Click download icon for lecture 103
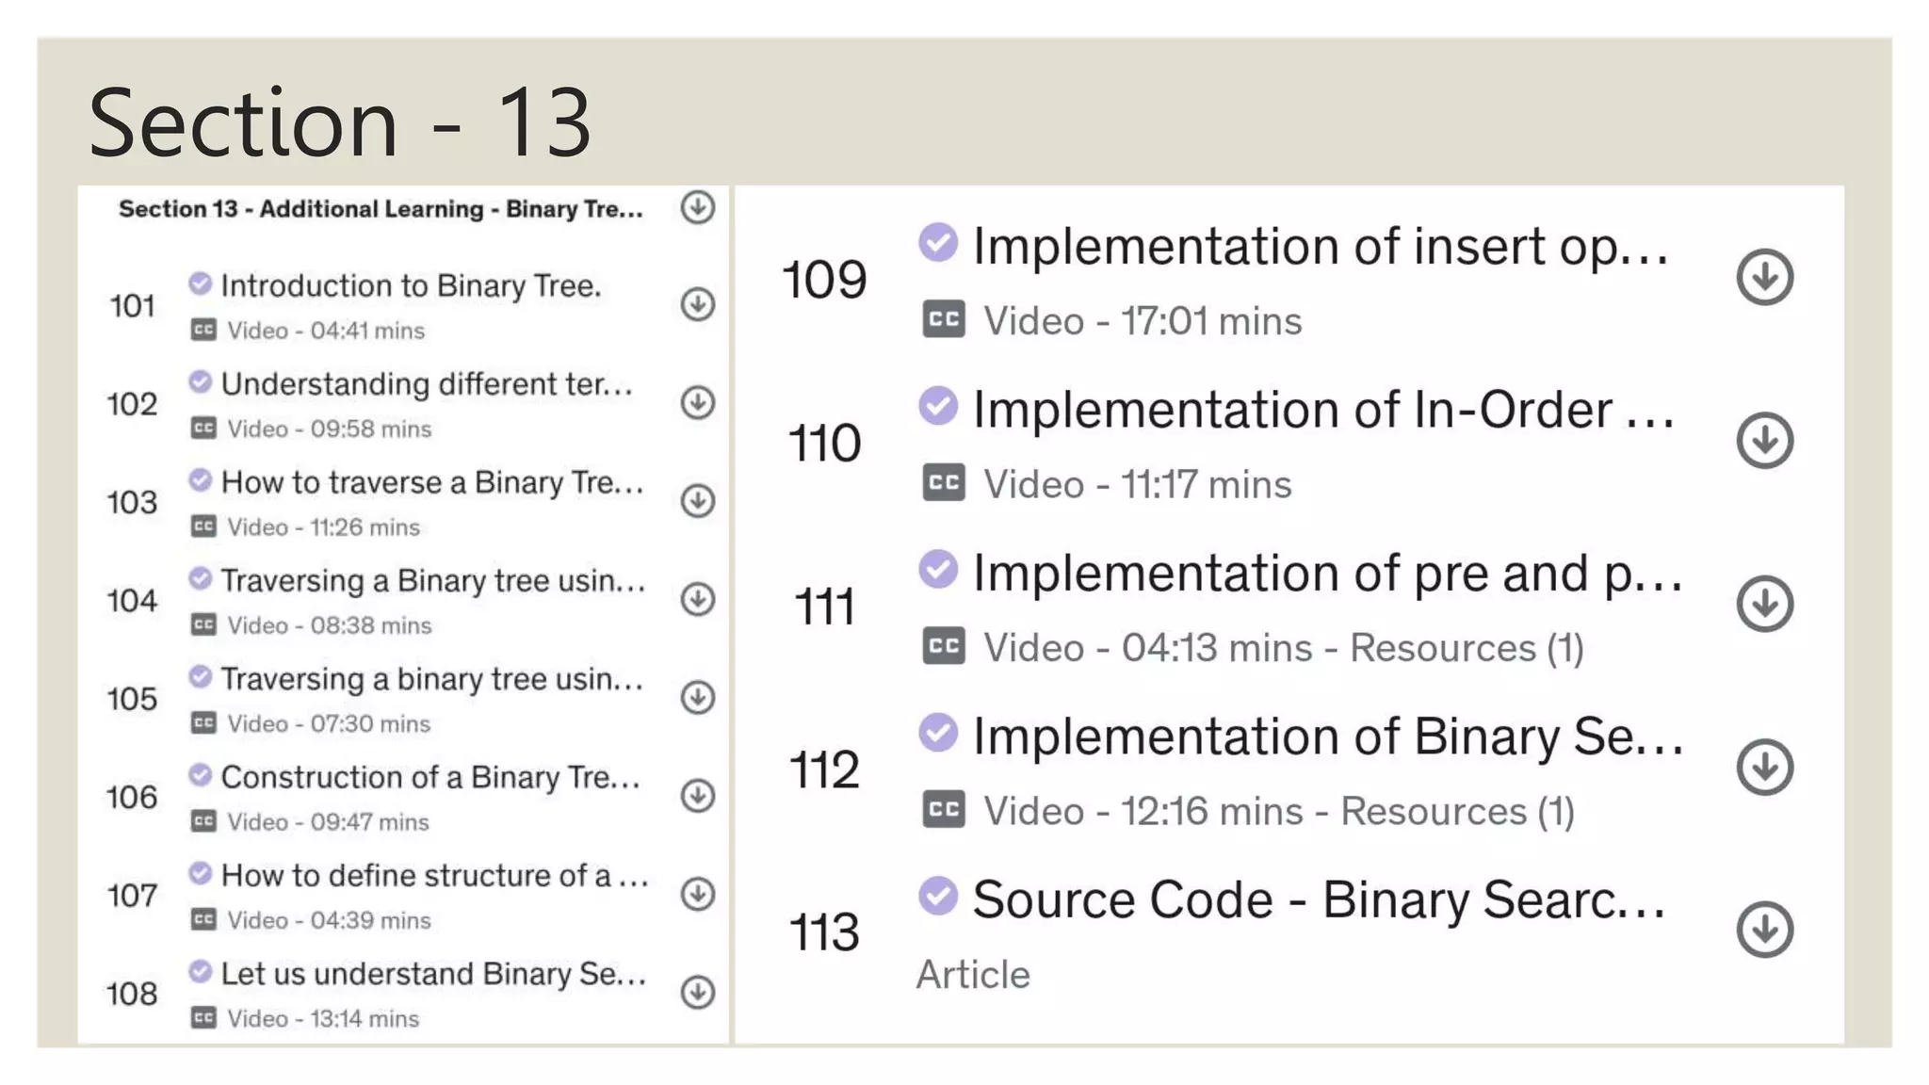 tap(697, 501)
